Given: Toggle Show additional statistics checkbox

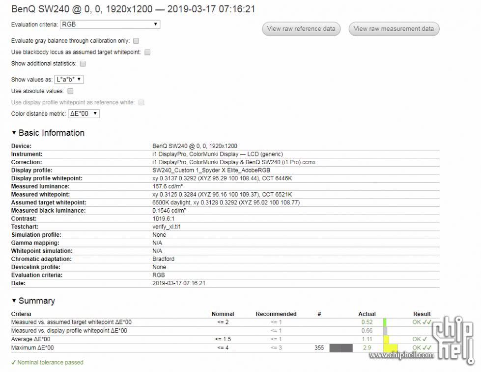Looking at the screenshot, I should pos(83,63).
